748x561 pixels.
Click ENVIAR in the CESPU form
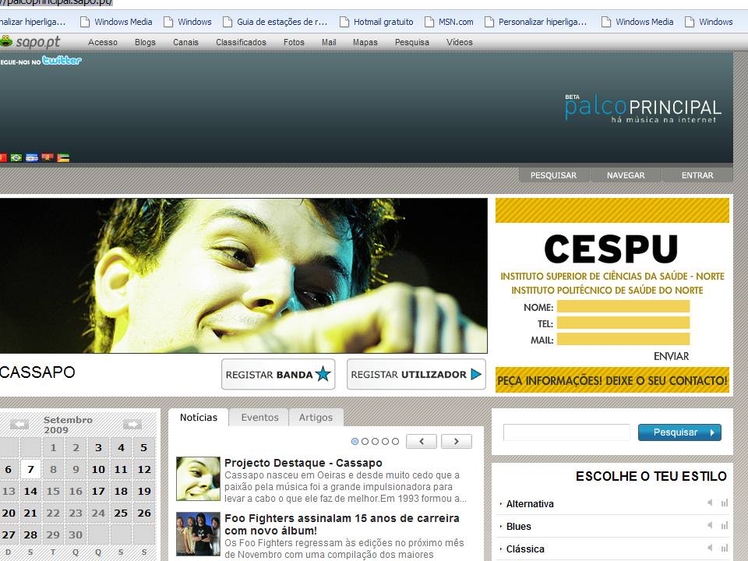[x=671, y=356]
